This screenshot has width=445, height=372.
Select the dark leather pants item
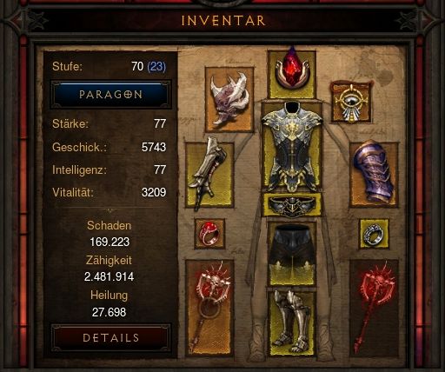[292, 254]
